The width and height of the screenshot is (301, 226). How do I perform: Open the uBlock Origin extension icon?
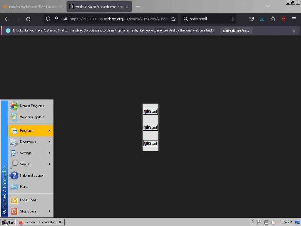pos(283,19)
